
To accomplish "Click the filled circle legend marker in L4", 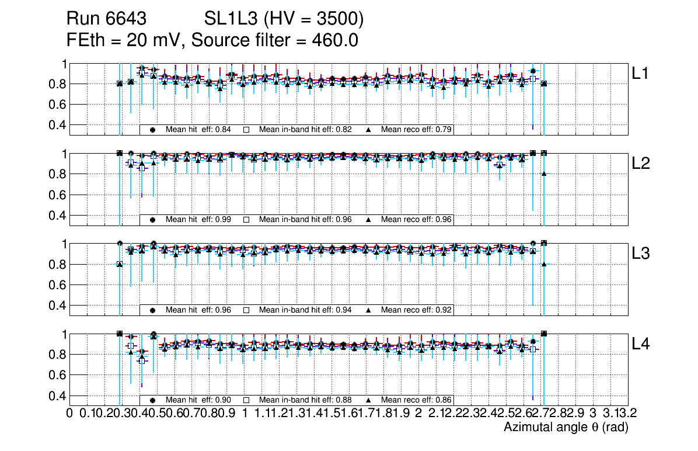I will point(153,401).
